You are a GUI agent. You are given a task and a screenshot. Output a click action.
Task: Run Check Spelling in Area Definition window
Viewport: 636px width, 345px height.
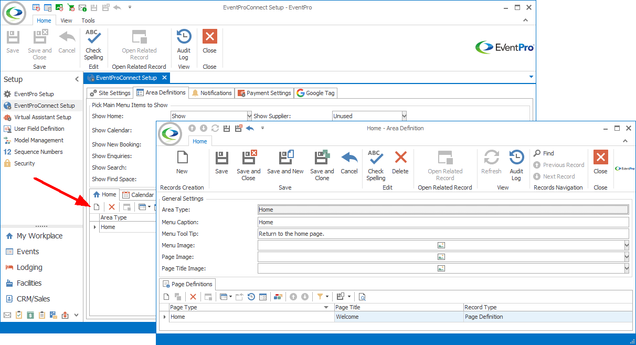376,165
